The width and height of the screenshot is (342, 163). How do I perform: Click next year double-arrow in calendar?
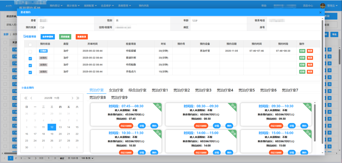pyautogui.click(x=78, y=98)
